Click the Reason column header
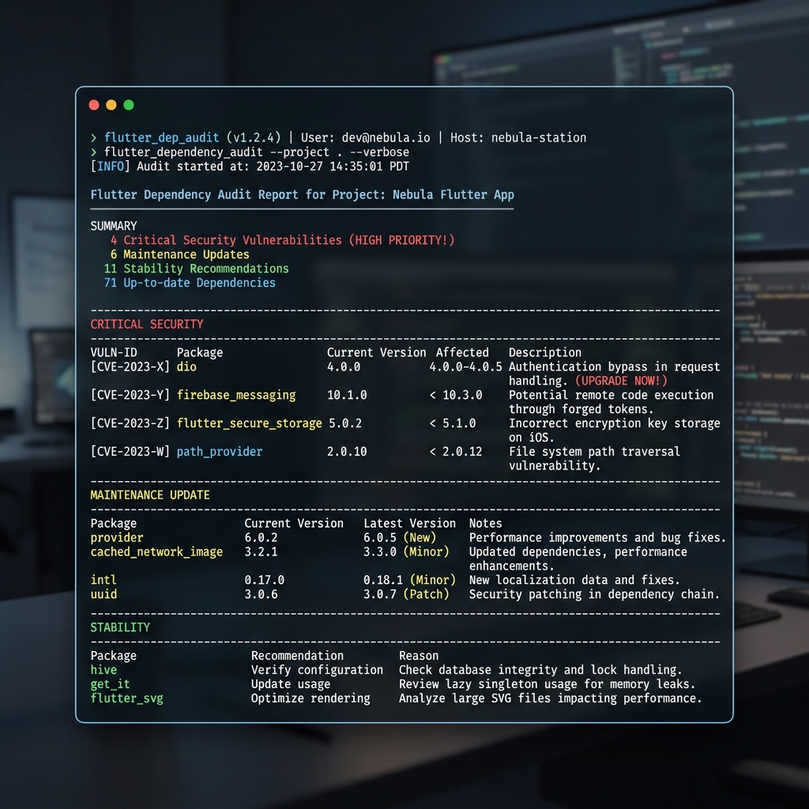The image size is (809, 809). (419, 656)
